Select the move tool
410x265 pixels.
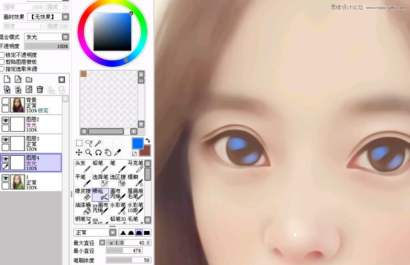coord(79,153)
